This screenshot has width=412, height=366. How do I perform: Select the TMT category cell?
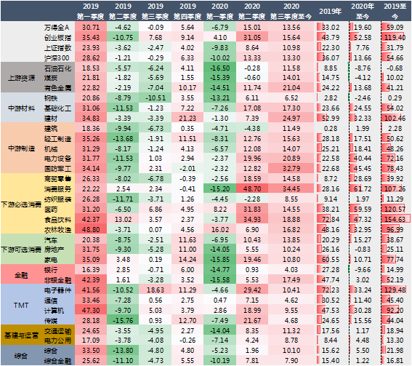pyautogui.click(x=21, y=305)
